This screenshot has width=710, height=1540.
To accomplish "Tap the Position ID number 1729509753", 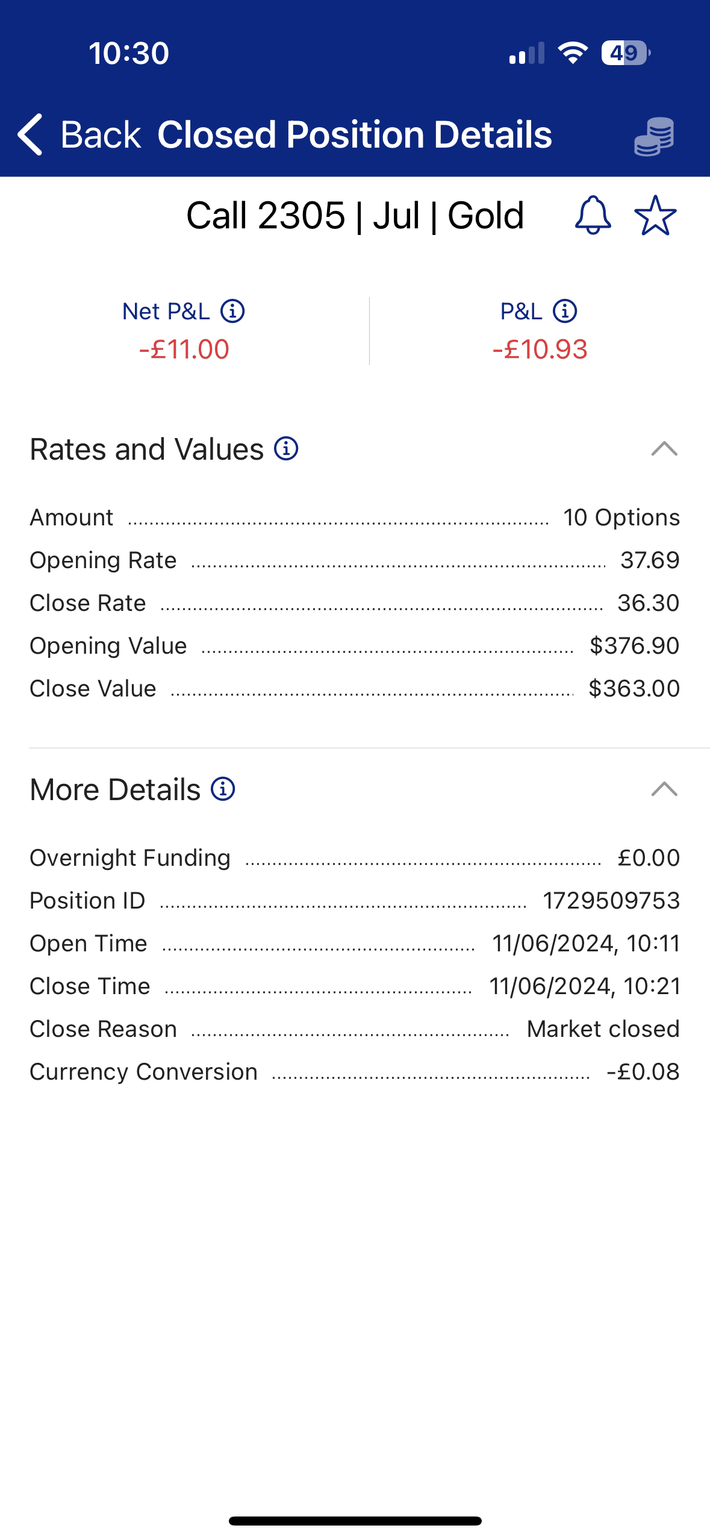I will click(x=611, y=901).
